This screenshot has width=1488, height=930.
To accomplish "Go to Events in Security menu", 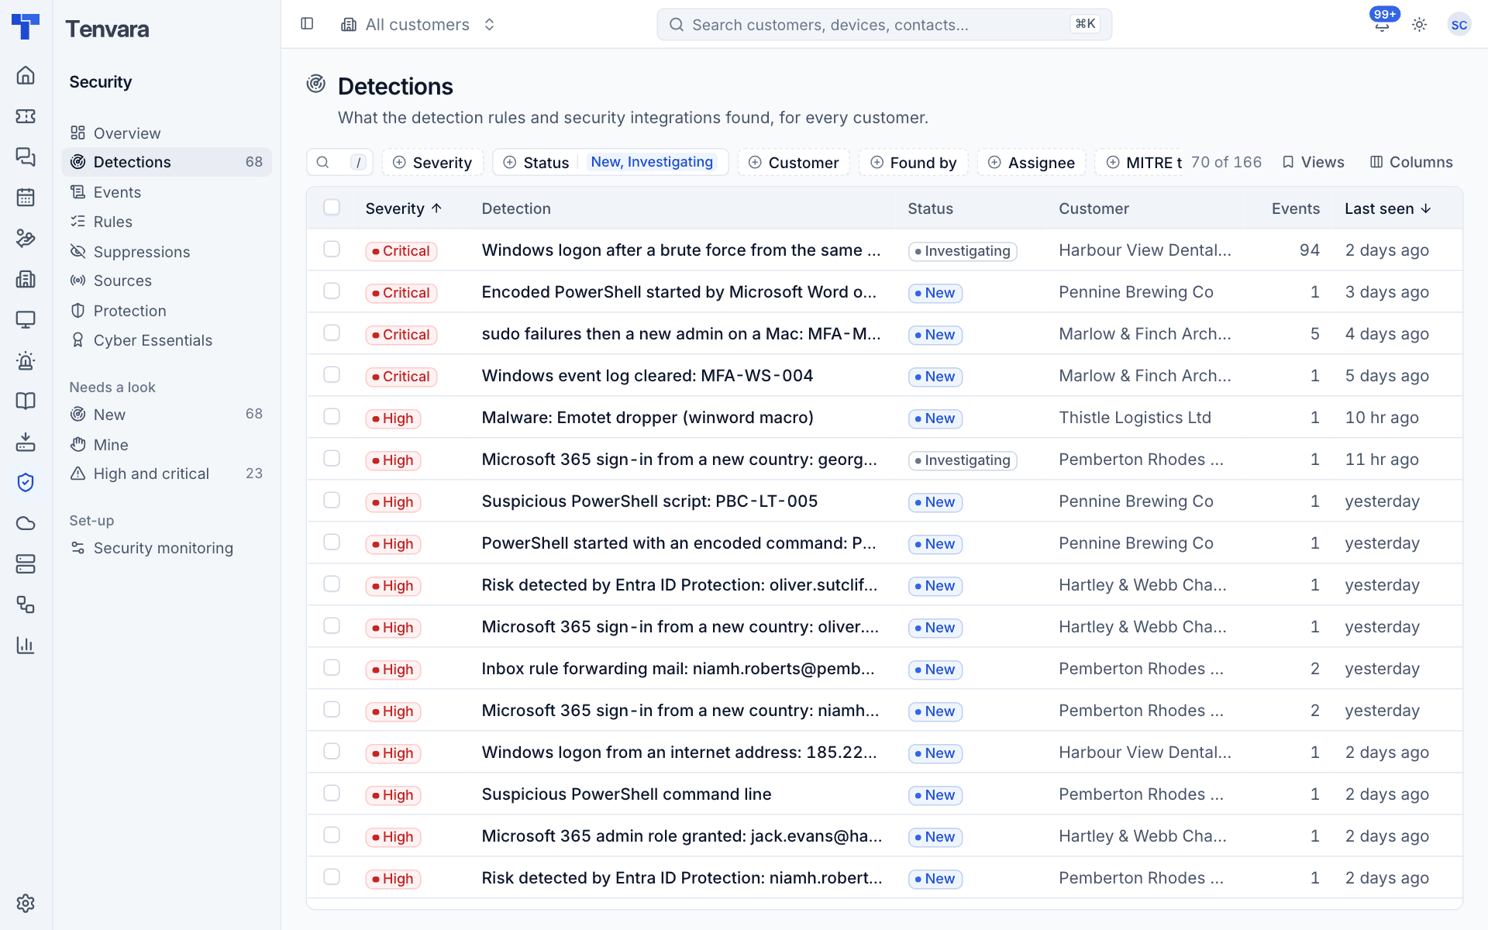I will (x=167, y=192).
